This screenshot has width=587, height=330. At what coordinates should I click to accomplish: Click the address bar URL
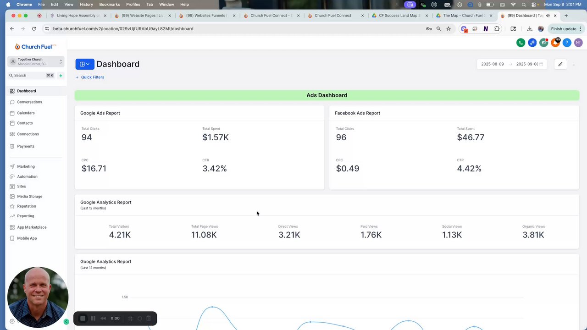tap(123, 28)
